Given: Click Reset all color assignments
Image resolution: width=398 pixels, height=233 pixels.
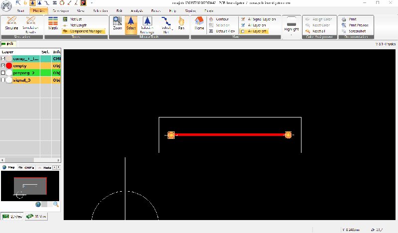Looking at the screenshot, I should (x=315, y=31).
